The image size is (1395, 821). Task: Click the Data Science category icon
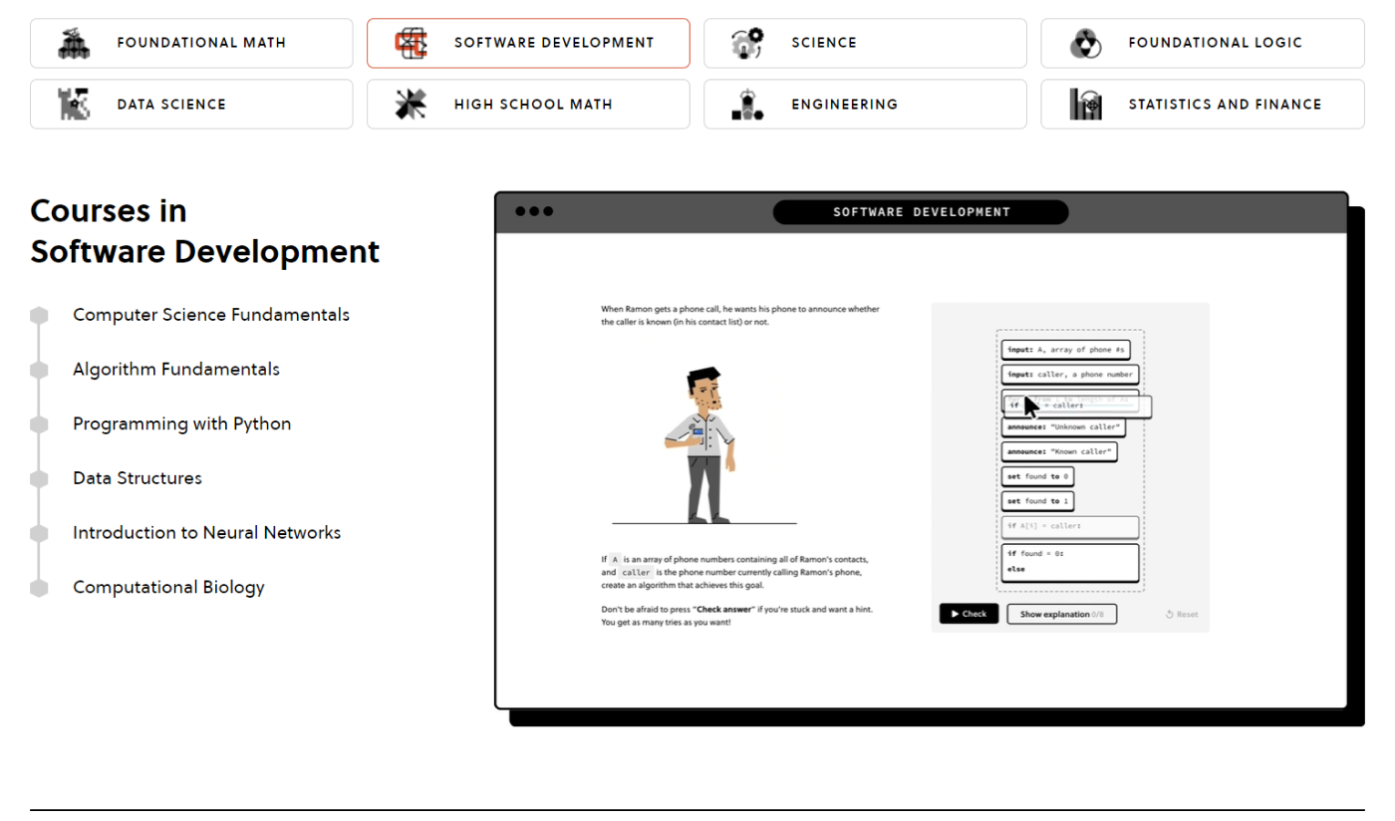75,104
